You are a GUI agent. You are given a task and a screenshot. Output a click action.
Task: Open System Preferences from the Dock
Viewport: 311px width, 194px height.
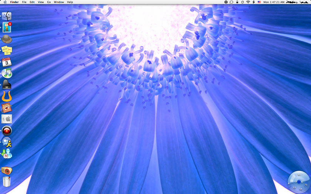[7, 119]
